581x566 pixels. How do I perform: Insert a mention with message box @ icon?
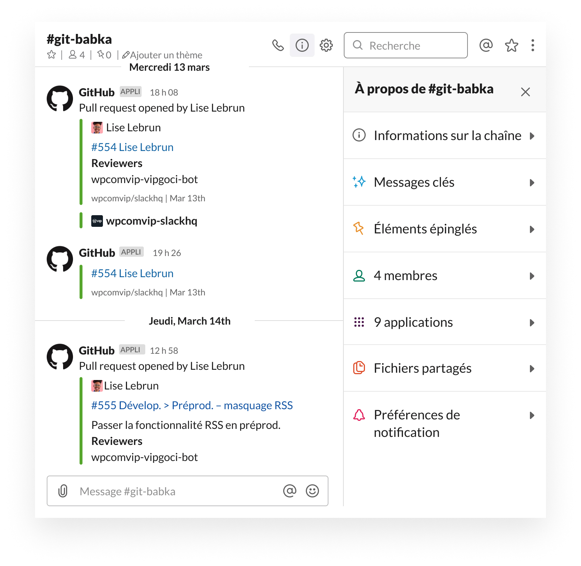pos(290,491)
